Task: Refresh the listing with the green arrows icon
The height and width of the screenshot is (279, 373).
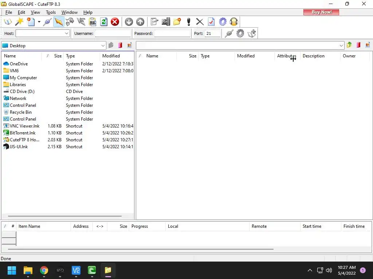Action: pyautogui.click(x=104, y=22)
